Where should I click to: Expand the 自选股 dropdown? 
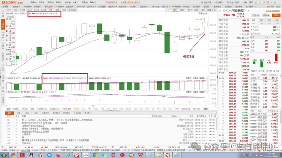[x=16, y=7]
